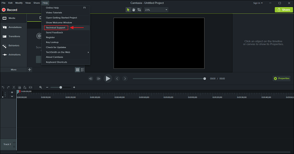
Task: Choose the green arrow select tool
Action: point(128,10)
